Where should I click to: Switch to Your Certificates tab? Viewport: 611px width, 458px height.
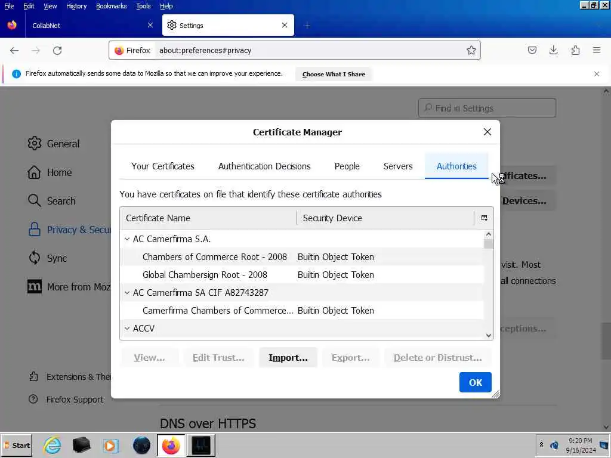163,166
